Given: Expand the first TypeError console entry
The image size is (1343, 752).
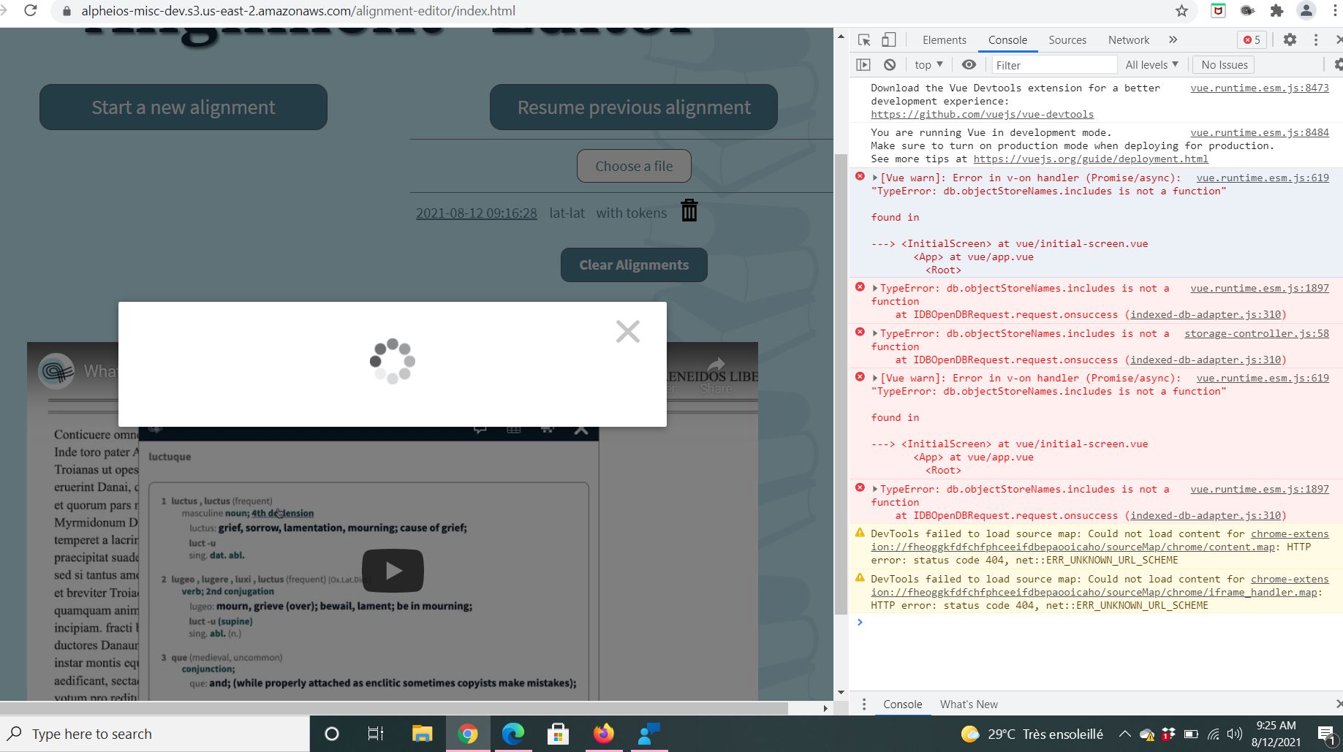Looking at the screenshot, I should point(875,288).
